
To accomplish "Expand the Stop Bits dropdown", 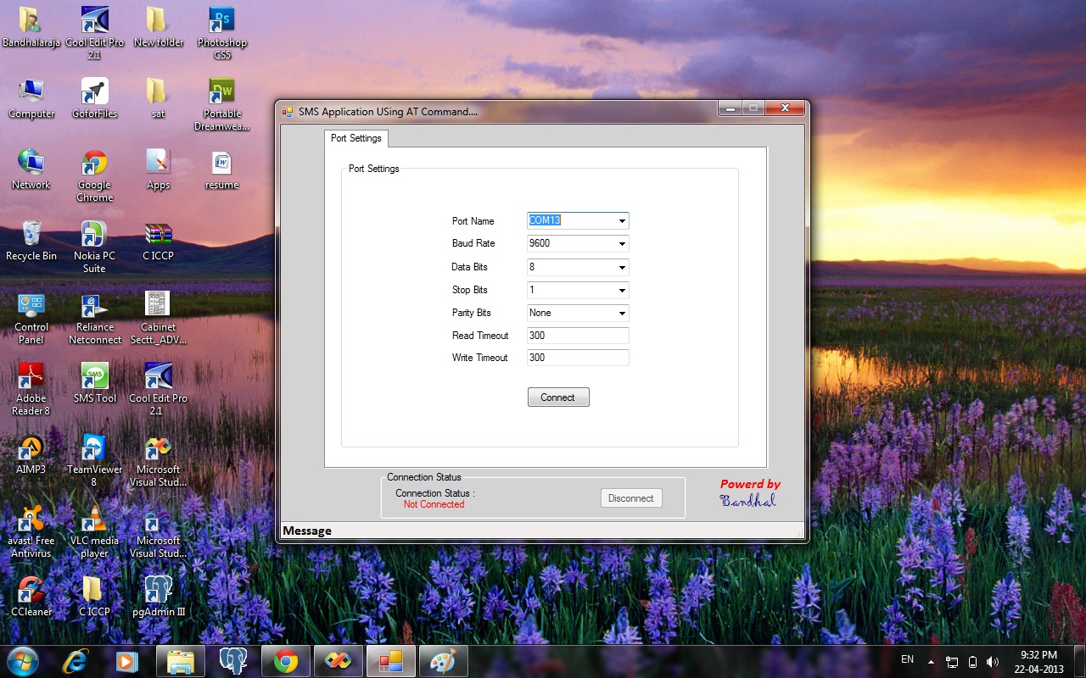I will point(624,290).
